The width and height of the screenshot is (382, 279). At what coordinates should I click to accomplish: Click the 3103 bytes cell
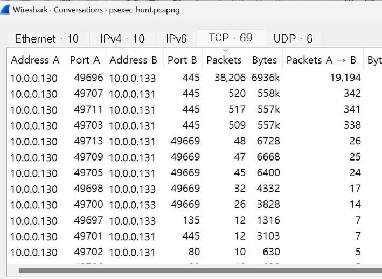(268, 236)
